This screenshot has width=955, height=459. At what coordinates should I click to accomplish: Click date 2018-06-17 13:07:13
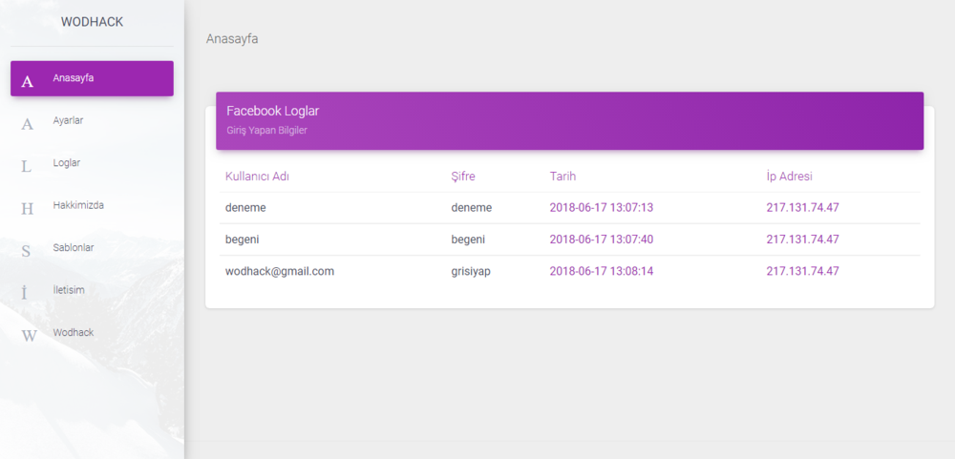tap(601, 208)
